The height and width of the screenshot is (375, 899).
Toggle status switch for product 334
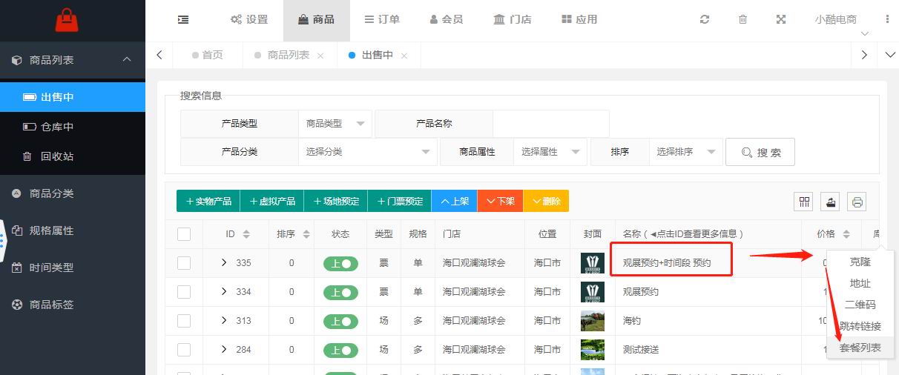(x=340, y=292)
